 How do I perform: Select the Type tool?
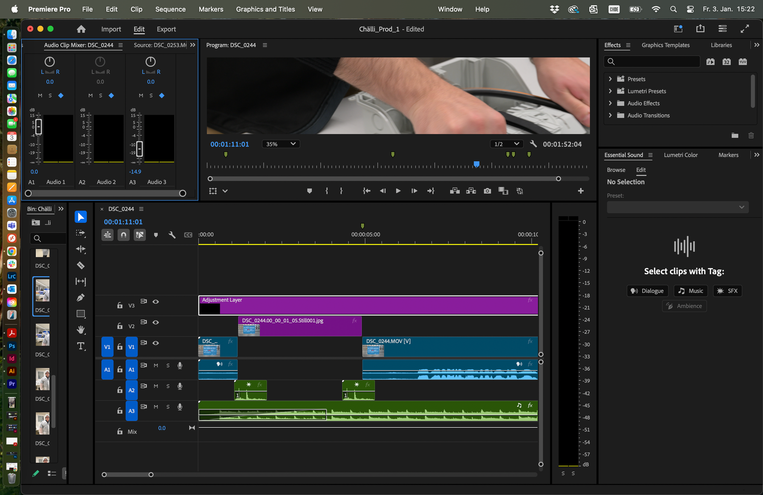[x=81, y=346]
